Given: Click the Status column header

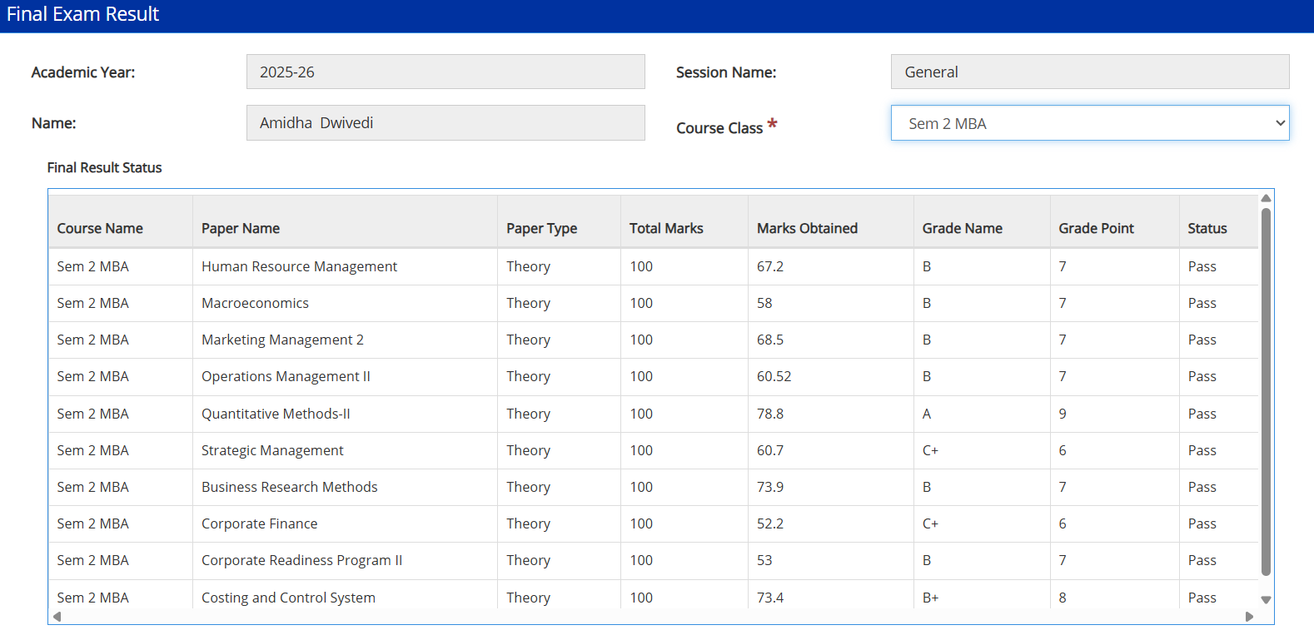Looking at the screenshot, I should [x=1207, y=228].
